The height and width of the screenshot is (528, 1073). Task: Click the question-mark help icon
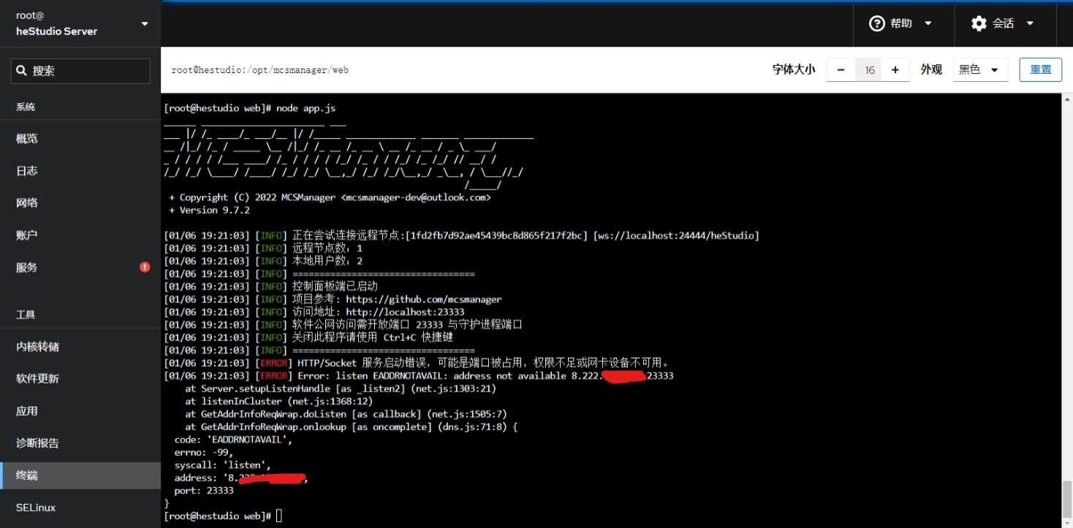click(877, 23)
